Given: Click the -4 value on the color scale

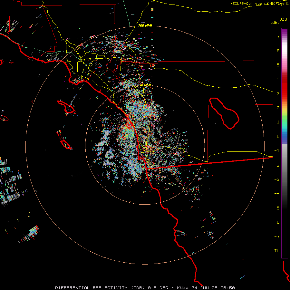Looking at the screenshot, I should [x=277, y=194].
